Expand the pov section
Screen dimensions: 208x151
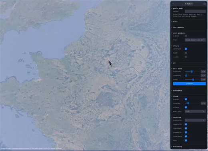pyautogui.click(x=174, y=63)
